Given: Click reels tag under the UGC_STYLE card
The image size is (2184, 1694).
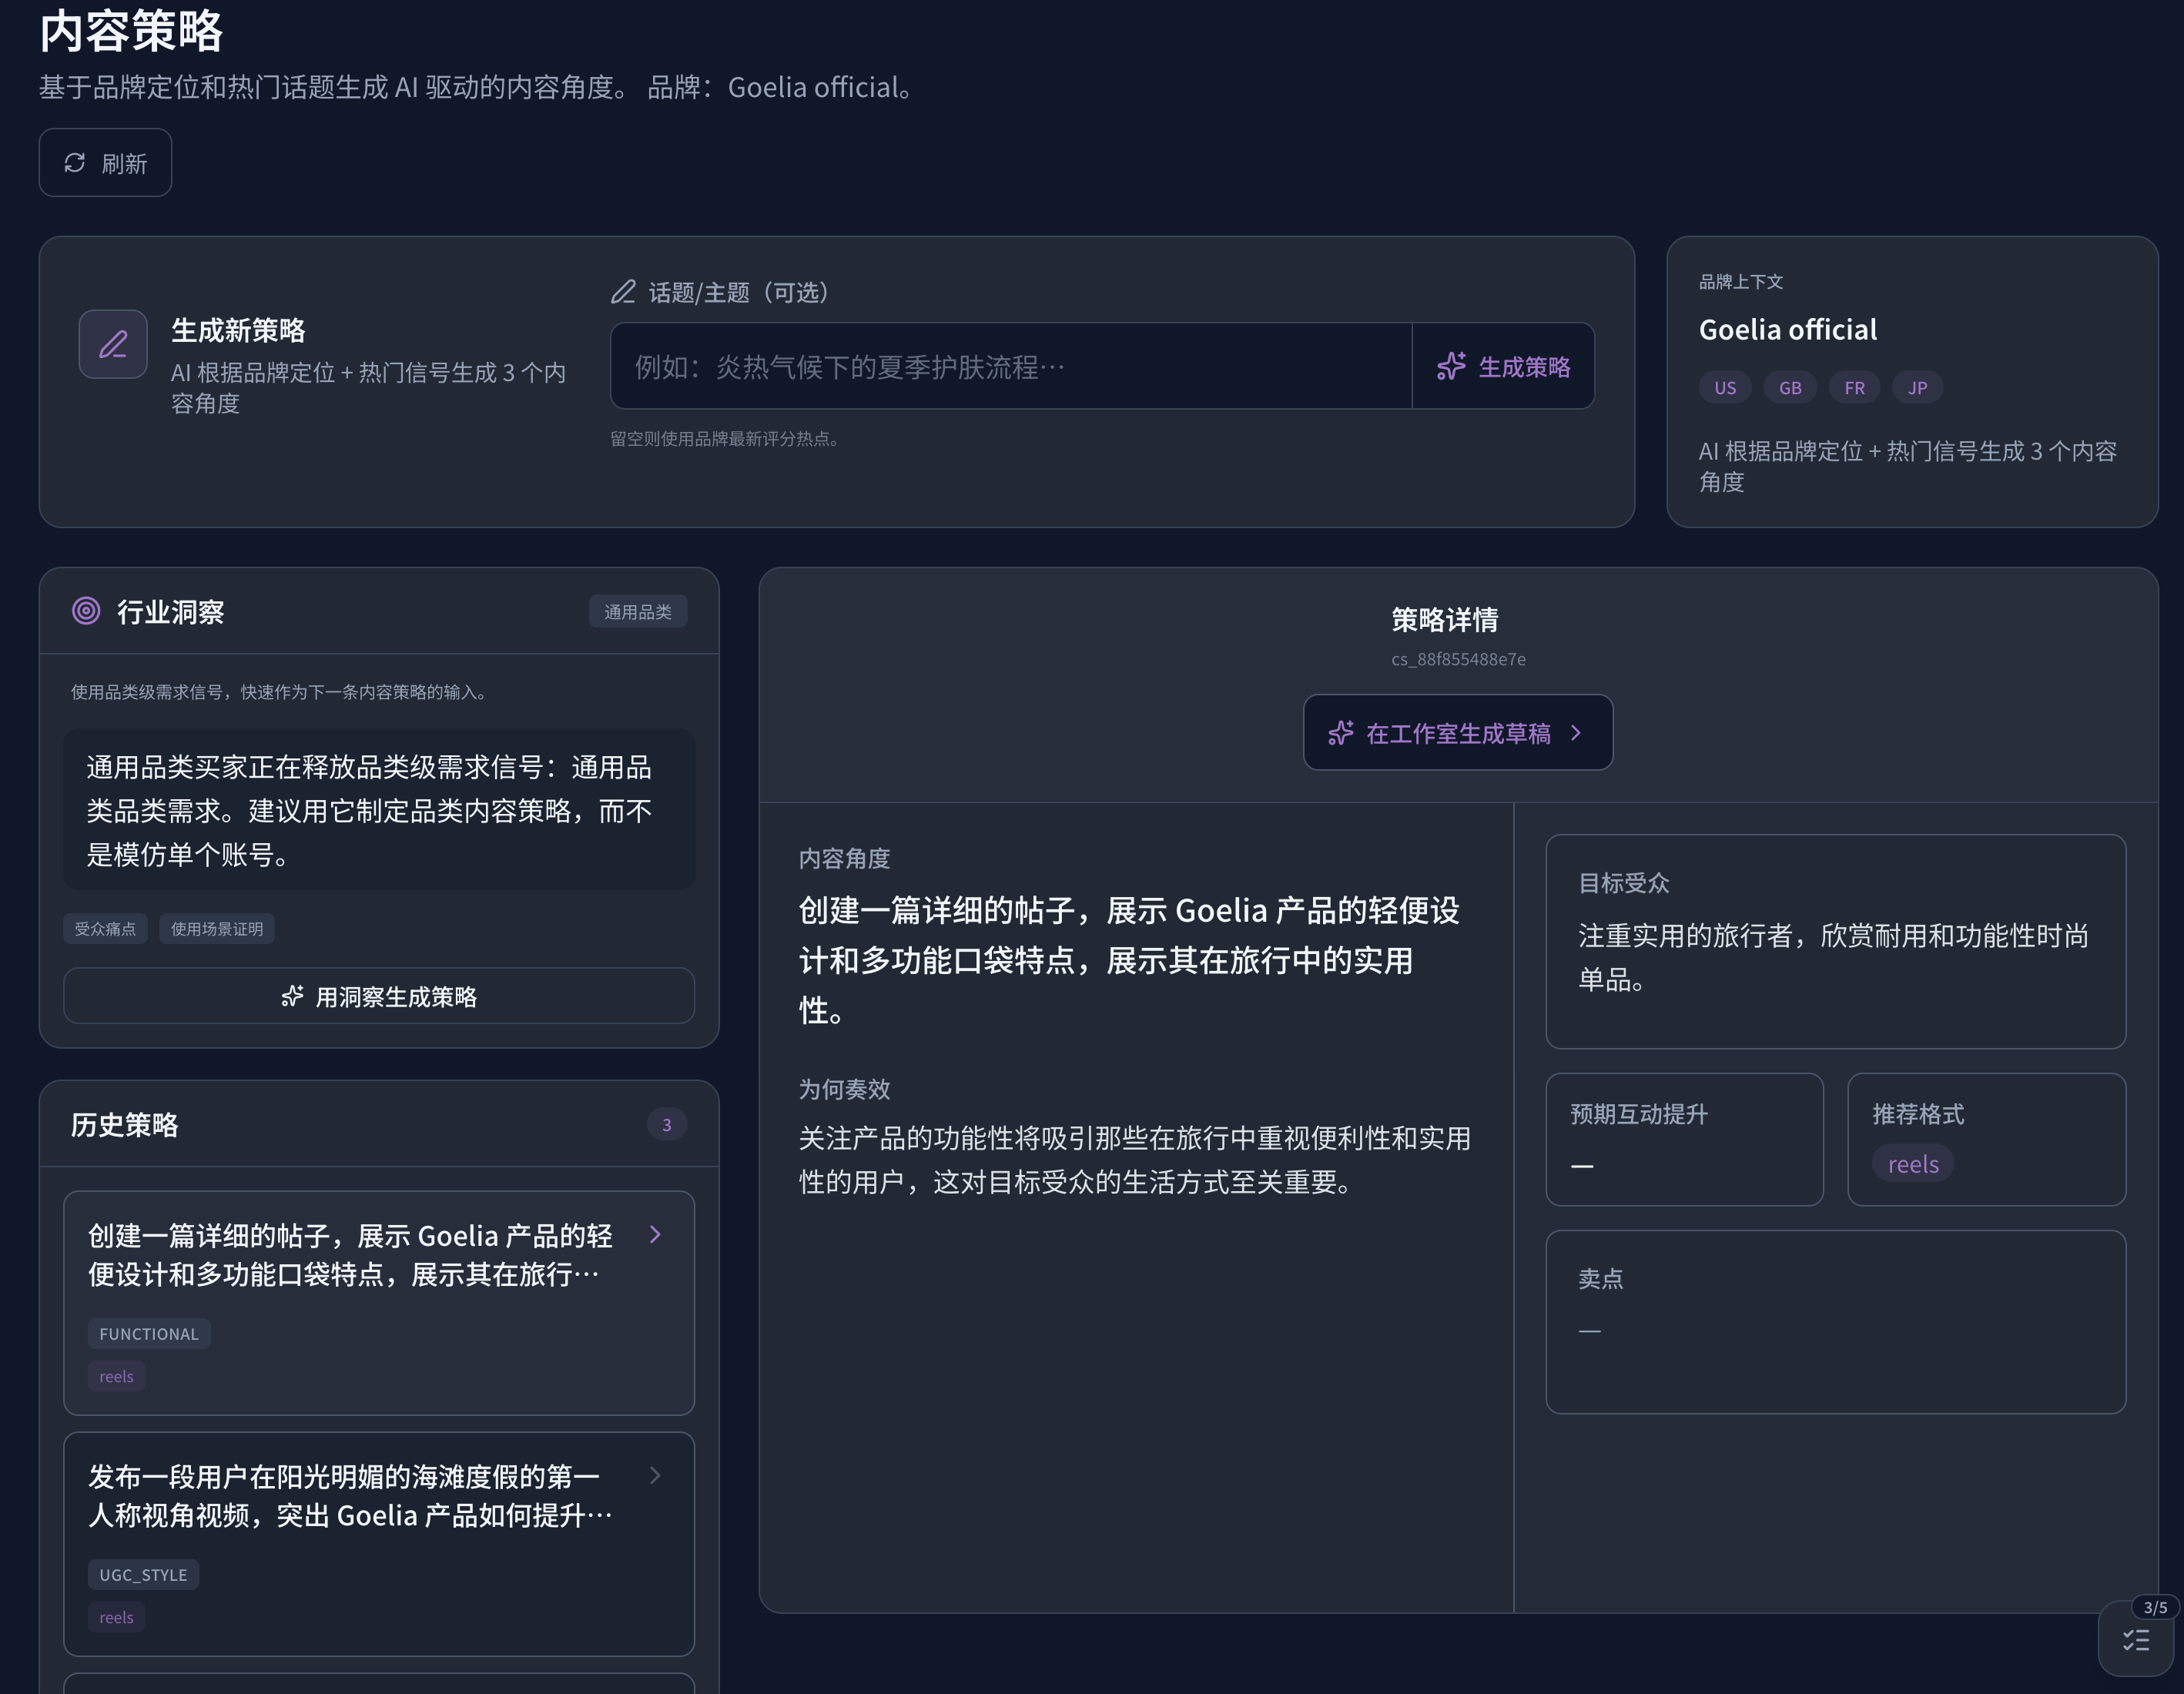Looking at the screenshot, I should (116, 1618).
